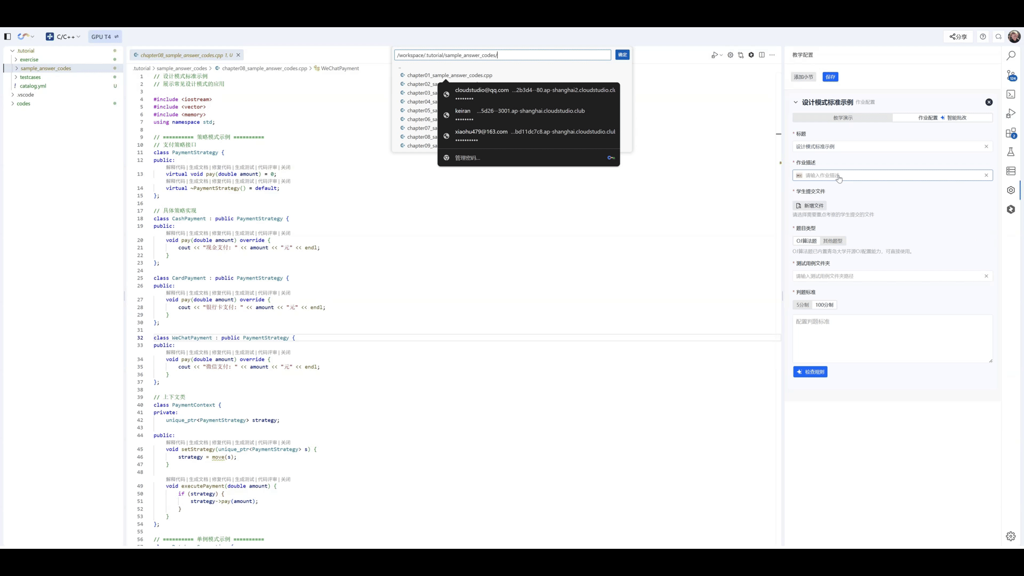The height and width of the screenshot is (576, 1024).
Task: Toggle the left sidebar panel icon
Action: point(7,37)
